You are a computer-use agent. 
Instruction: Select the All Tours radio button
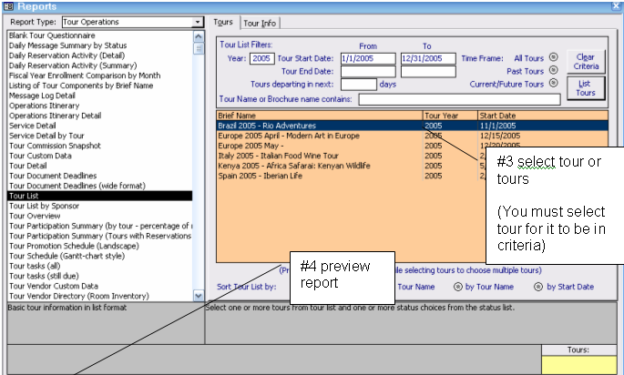point(553,57)
